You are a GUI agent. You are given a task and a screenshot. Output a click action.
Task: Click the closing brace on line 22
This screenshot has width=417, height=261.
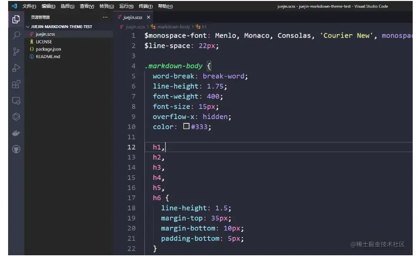coord(155,249)
